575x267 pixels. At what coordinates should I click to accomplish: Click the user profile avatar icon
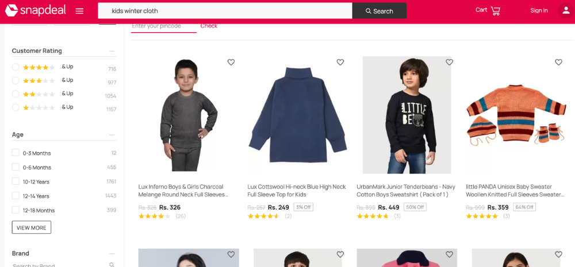[565, 10]
